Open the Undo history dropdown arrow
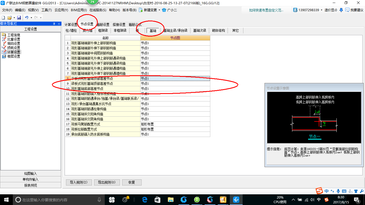The height and width of the screenshot is (205, 365). pyautogui.click(x=31, y=18)
